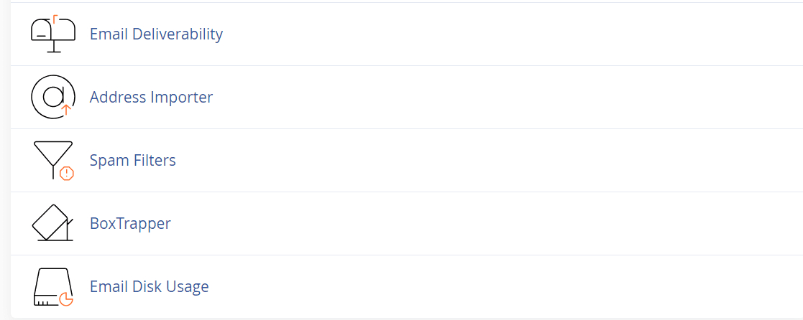Click the orange pie chart on Disk Usage icon
The height and width of the screenshot is (320, 803).
(x=66, y=298)
